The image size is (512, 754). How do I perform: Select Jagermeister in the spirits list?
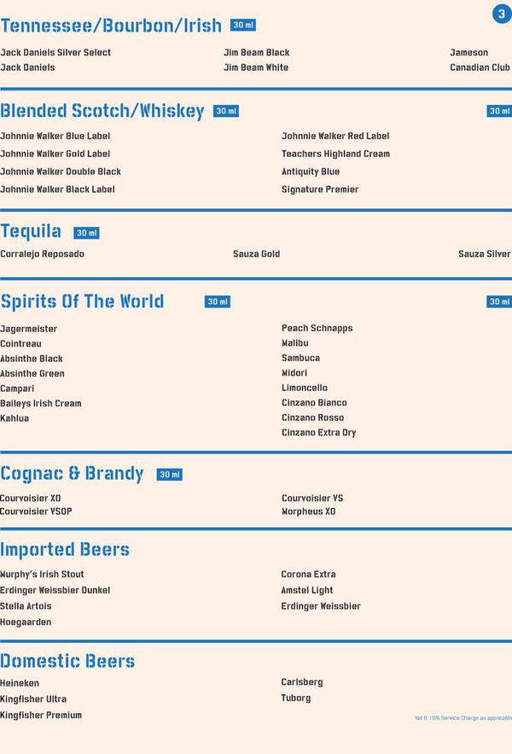[x=29, y=329]
